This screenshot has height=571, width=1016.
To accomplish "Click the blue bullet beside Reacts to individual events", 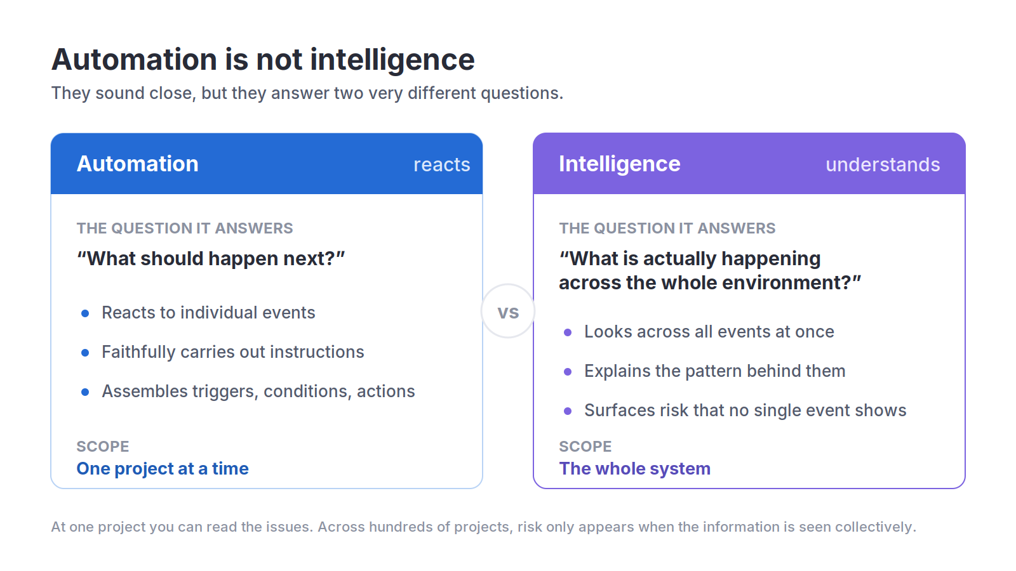I will [x=85, y=313].
